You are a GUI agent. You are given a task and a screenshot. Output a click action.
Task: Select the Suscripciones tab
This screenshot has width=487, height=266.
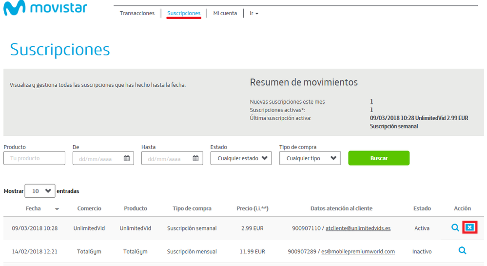pyautogui.click(x=183, y=14)
